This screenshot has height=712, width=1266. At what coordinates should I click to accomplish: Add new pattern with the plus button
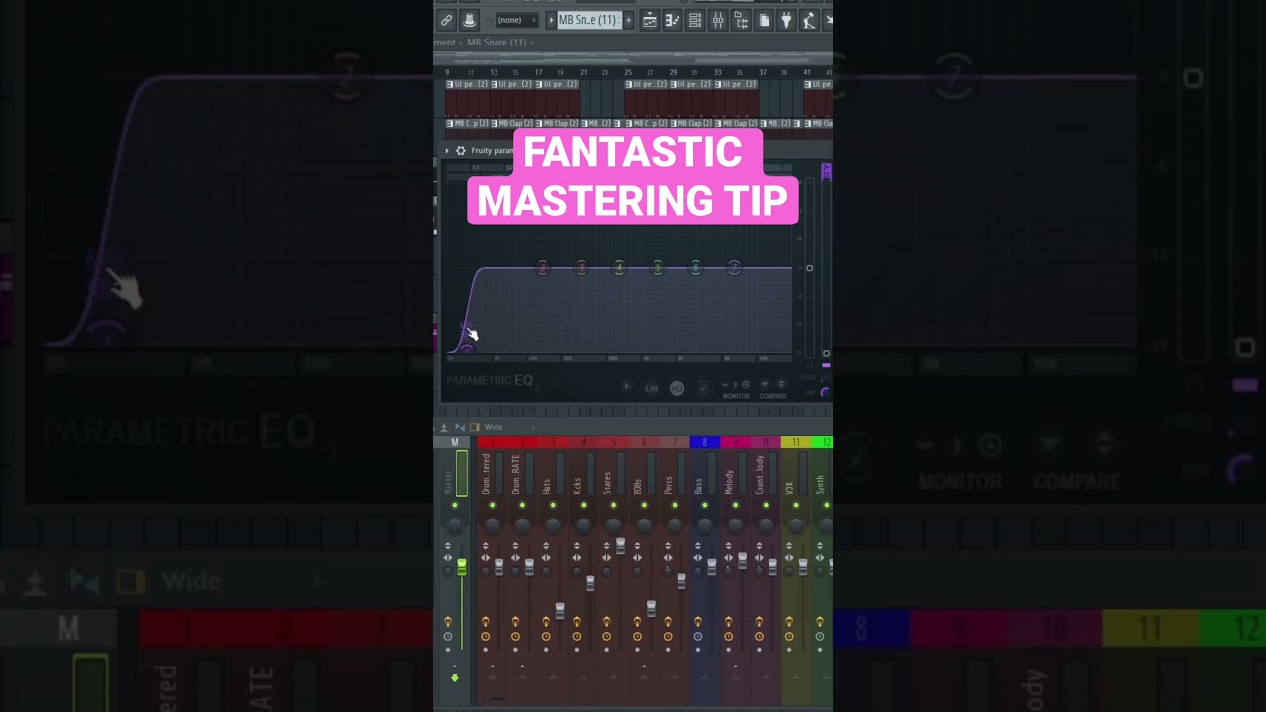pyautogui.click(x=628, y=20)
